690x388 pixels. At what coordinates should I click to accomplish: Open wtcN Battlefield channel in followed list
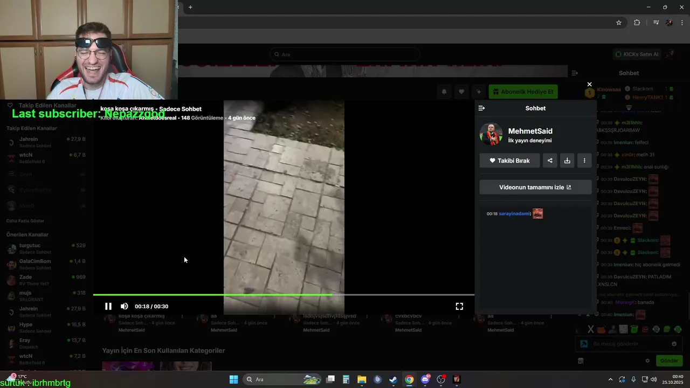[x=46, y=158]
